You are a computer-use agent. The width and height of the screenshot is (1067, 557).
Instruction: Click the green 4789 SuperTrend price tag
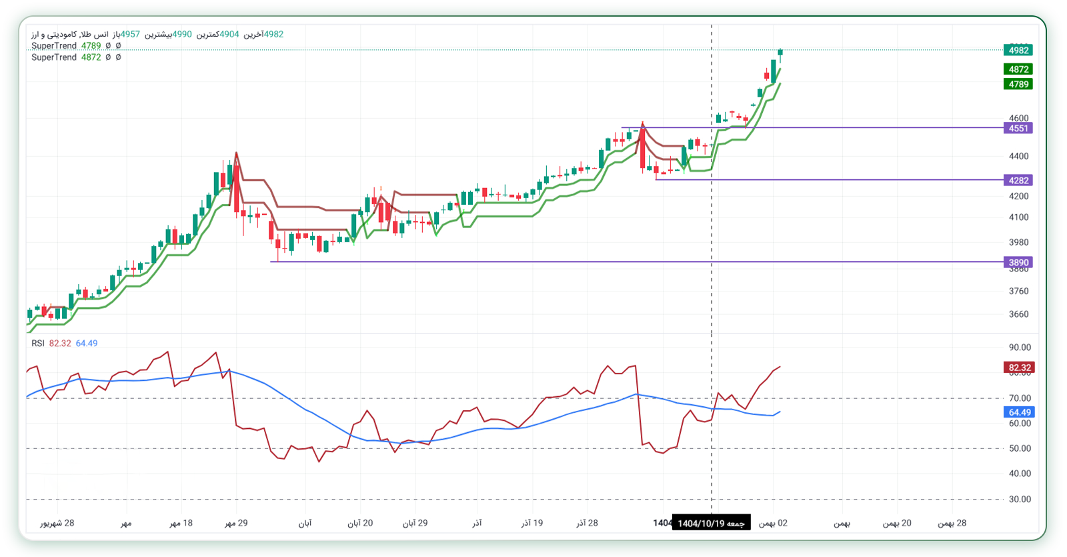pos(1018,84)
